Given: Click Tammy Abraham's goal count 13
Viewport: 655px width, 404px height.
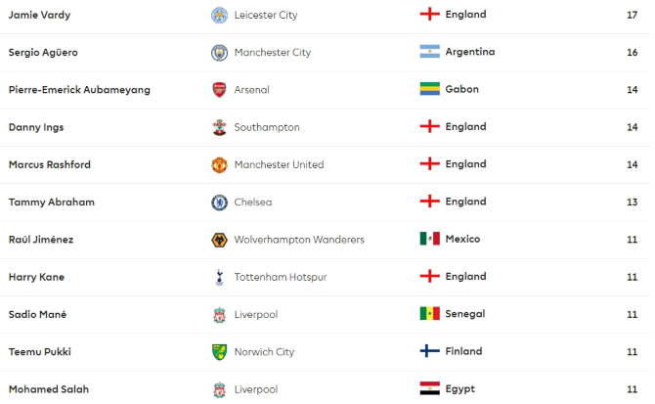Looking at the screenshot, I should [x=632, y=202].
